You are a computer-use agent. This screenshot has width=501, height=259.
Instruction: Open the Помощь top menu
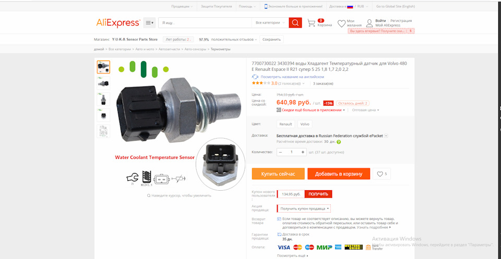pyautogui.click(x=247, y=6)
